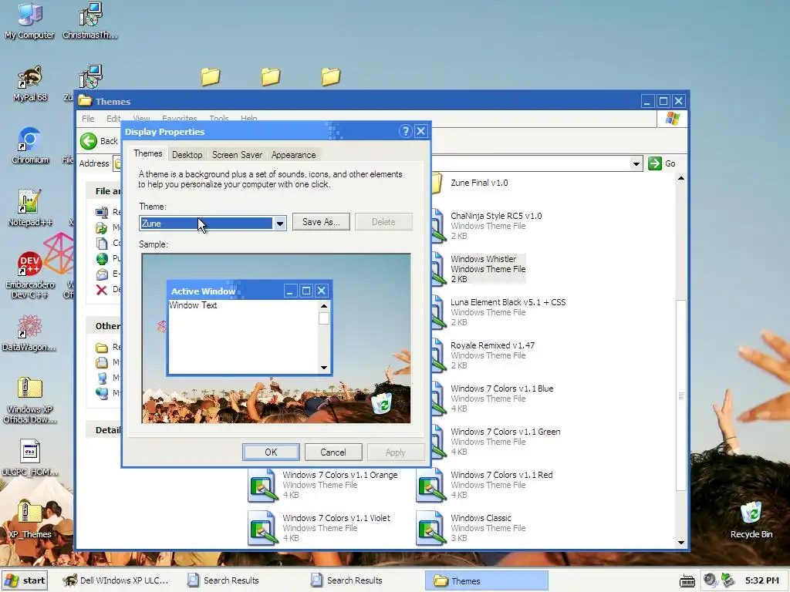Select Windows 7 Colors v1.1 Orange file icon
Image resolution: width=790 pixels, height=592 pixels.
click(x=262, y=486)
